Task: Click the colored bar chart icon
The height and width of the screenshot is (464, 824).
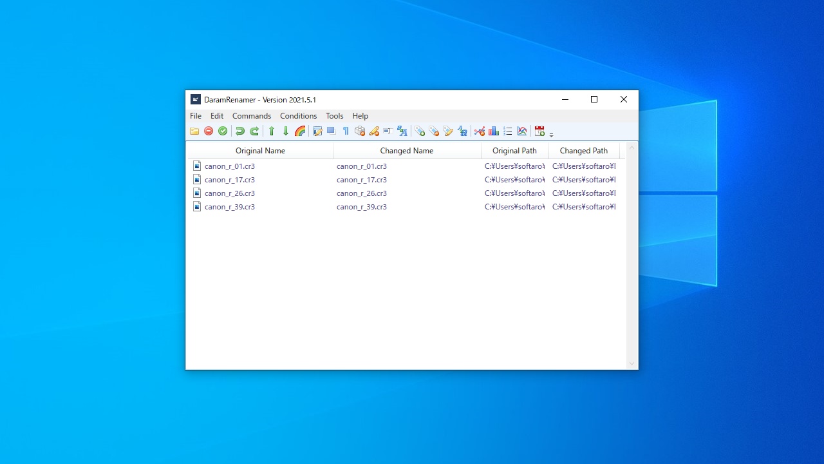Action: [494, 131]
